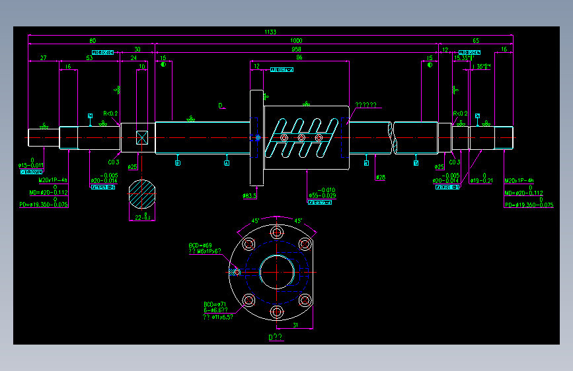Select the 1000 dimension text
The height and width of the screenshot is (371, 573).
point(296,40)
